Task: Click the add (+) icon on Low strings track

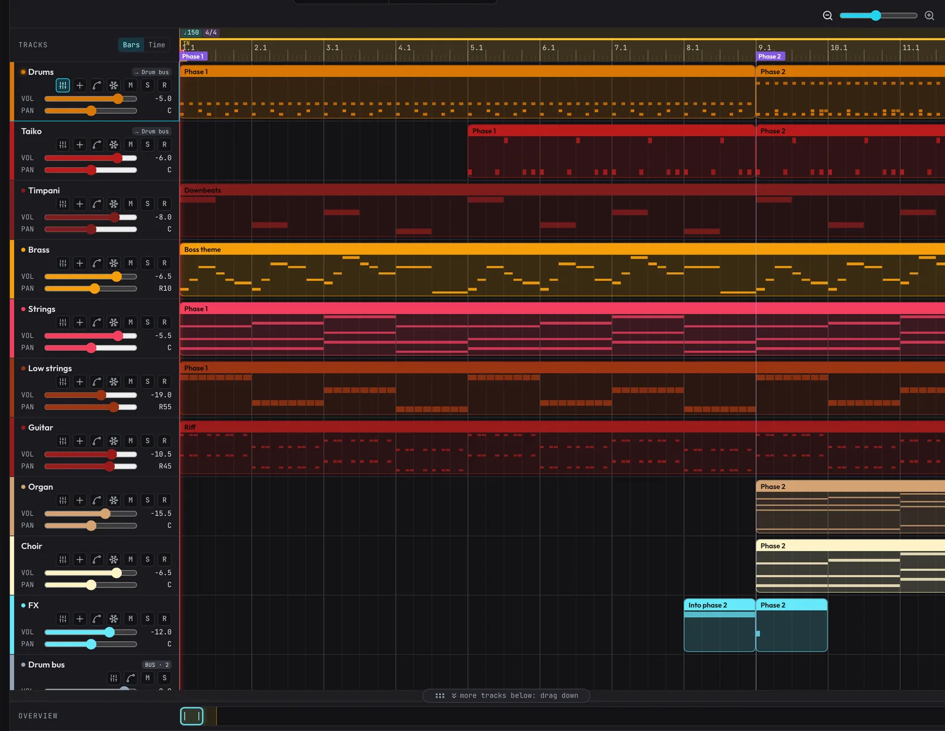Action: point(80,381)
